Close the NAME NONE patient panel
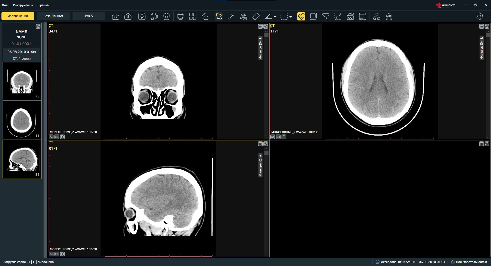This screenshot has width=491, height=266. [x=38, y=26]
